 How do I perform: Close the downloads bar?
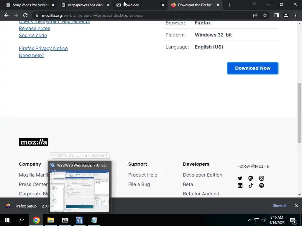297,206
